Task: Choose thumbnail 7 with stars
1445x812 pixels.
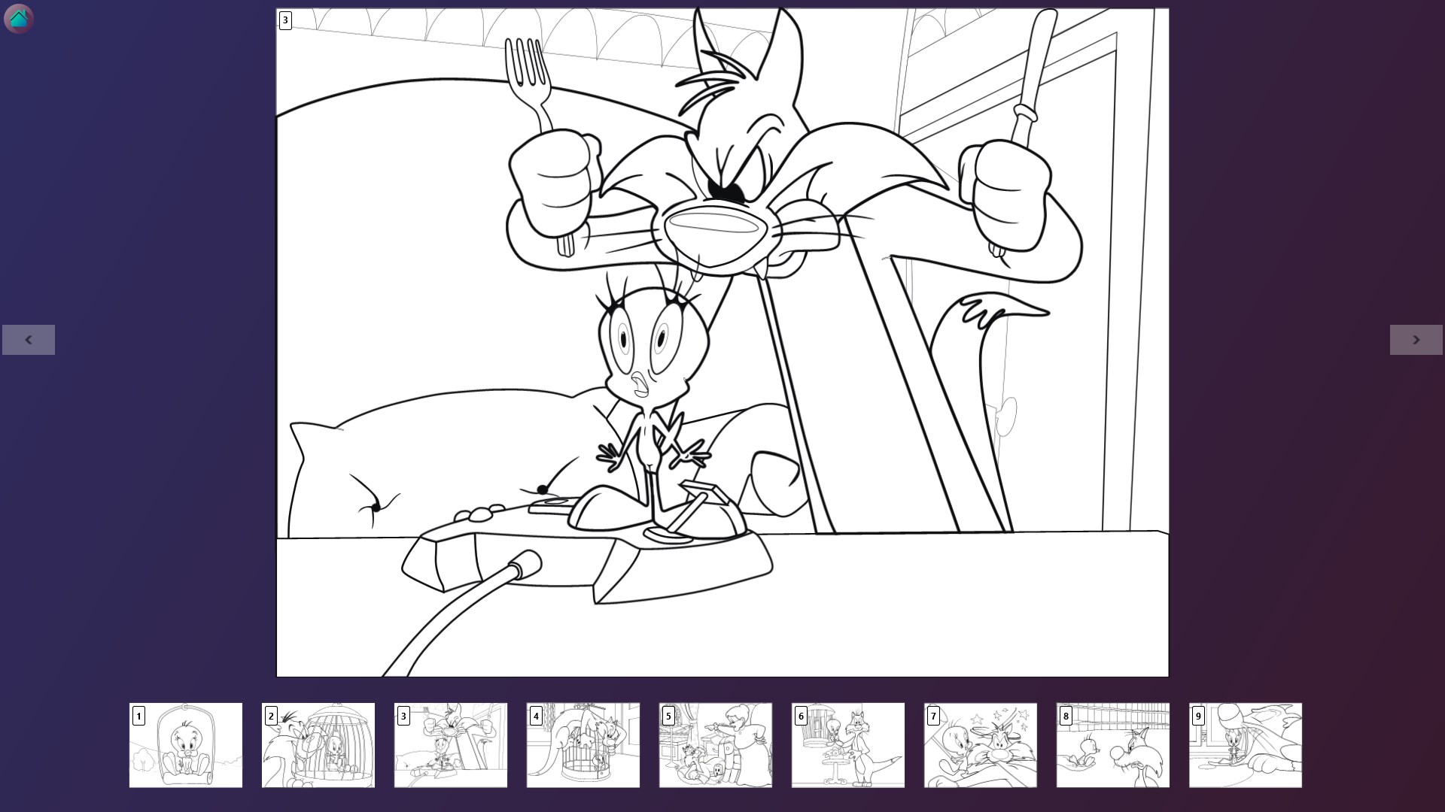Action: pos(981,745)
